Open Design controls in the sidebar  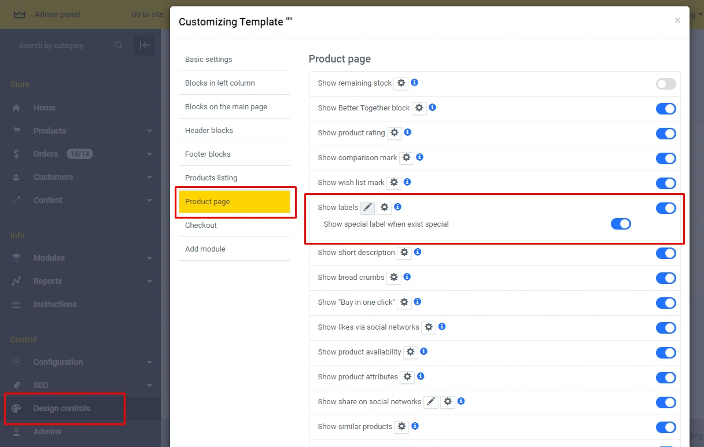point(61,408)
